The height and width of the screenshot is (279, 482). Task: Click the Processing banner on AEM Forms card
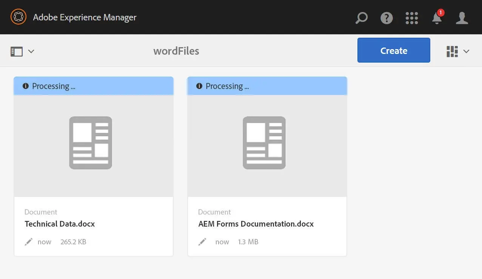pos(267,86)
